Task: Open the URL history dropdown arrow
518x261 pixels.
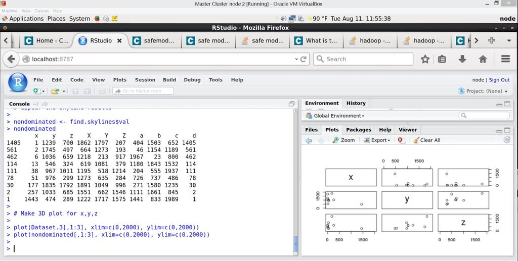Action: (x=296, y=59)
